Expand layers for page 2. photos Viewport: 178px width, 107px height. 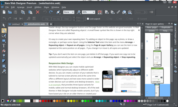(147, 41)
